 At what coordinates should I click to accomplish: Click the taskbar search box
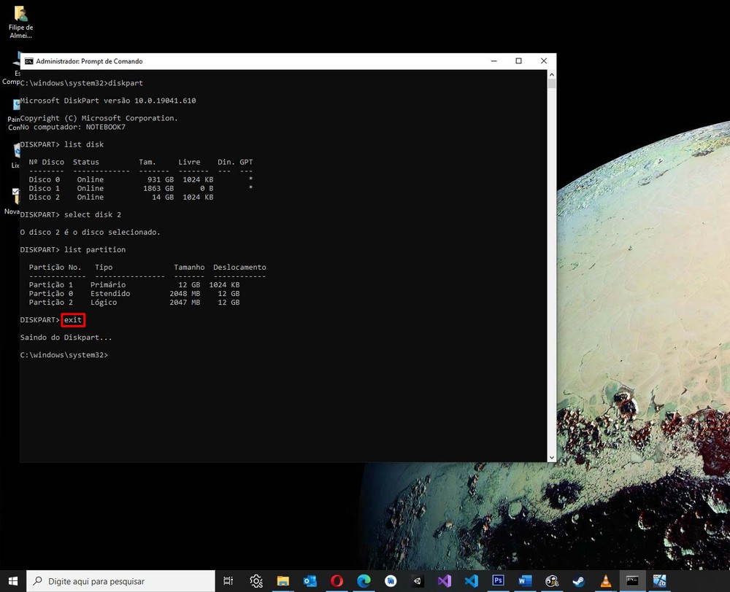click(121, 581)
